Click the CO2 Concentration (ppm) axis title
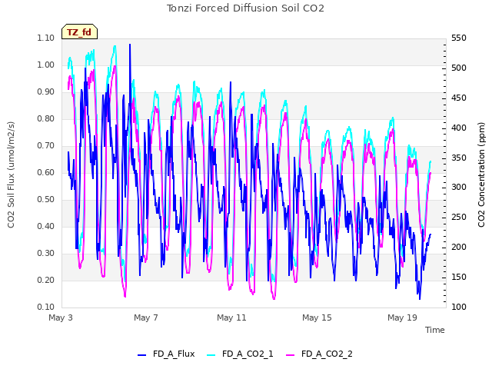Screen dimensions: 492x369 point(481,175)
